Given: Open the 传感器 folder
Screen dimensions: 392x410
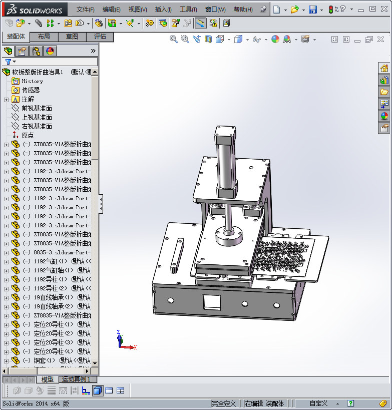Looking at the screenshot, I should click(x=31, y=90).
